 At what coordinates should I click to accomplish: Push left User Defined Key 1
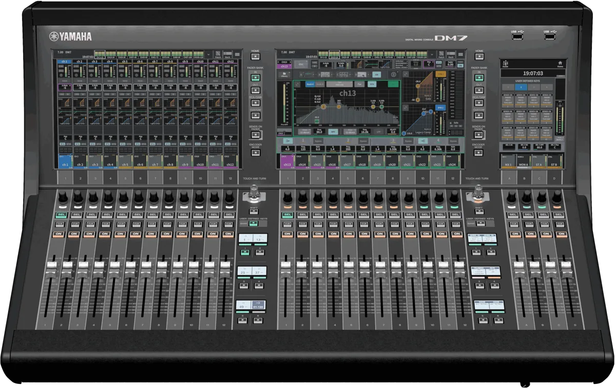pos(245,252)
